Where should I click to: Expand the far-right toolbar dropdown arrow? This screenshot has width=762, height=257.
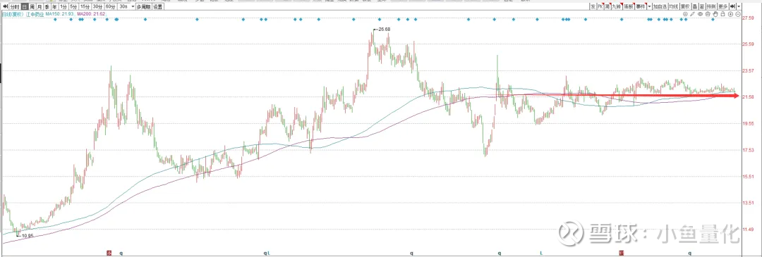tap(739, 7)
